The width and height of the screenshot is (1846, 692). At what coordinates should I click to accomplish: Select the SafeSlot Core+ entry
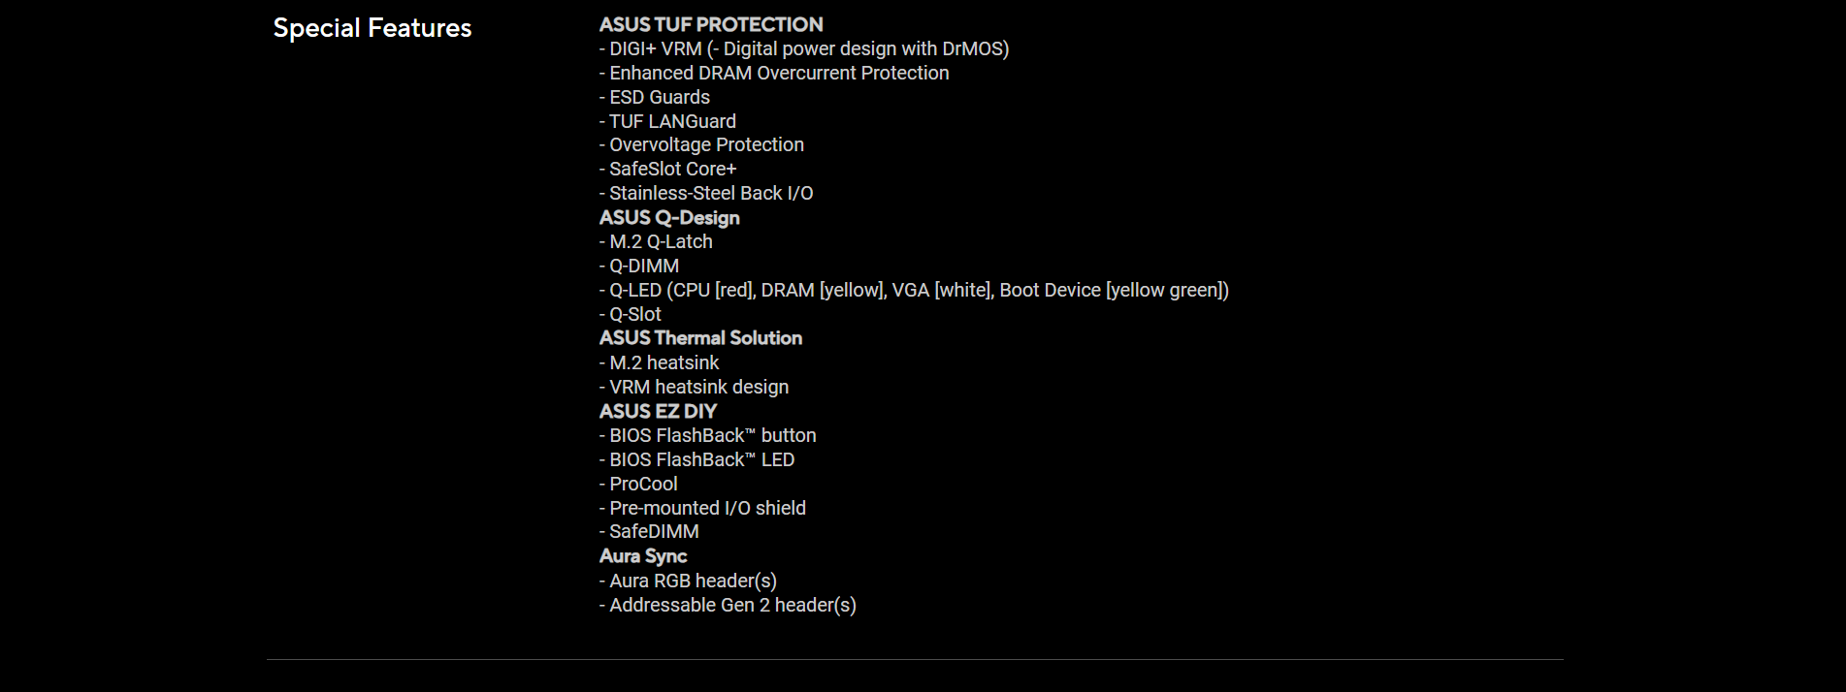click(x=668, y=169)
